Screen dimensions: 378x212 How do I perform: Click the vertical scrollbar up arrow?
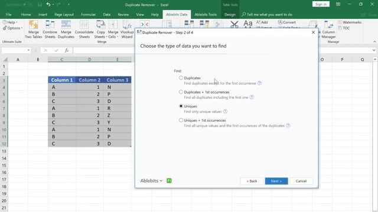coord(375,59)
